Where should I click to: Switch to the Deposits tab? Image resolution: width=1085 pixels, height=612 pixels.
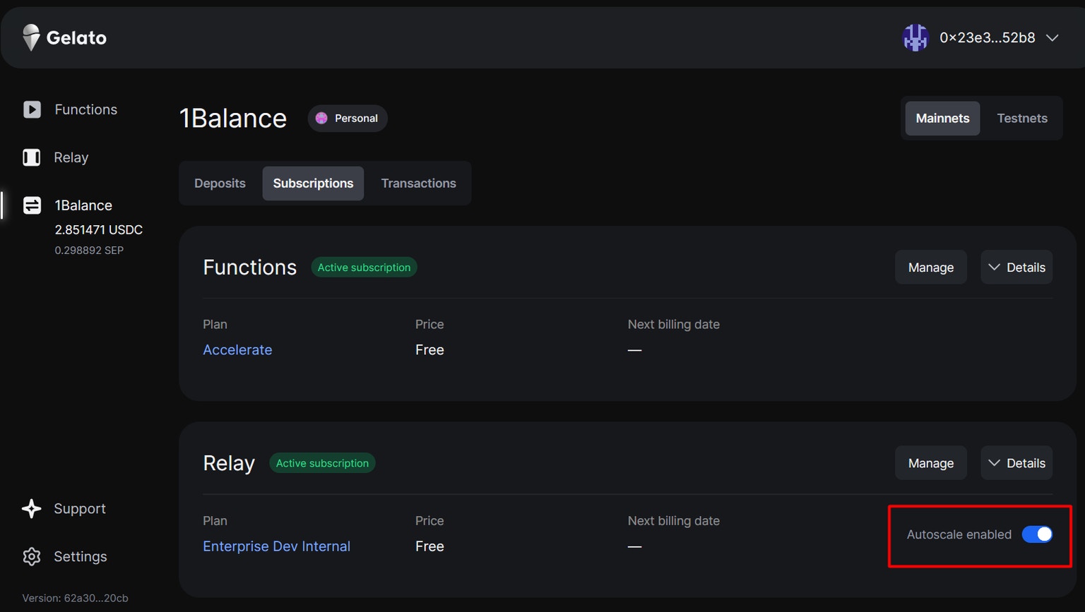220,183
